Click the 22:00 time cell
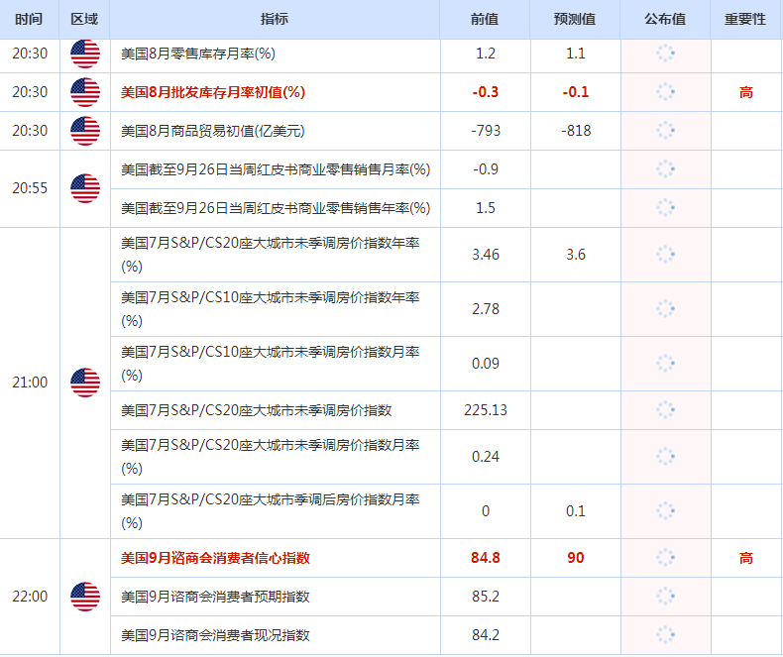 click(30, 597)
